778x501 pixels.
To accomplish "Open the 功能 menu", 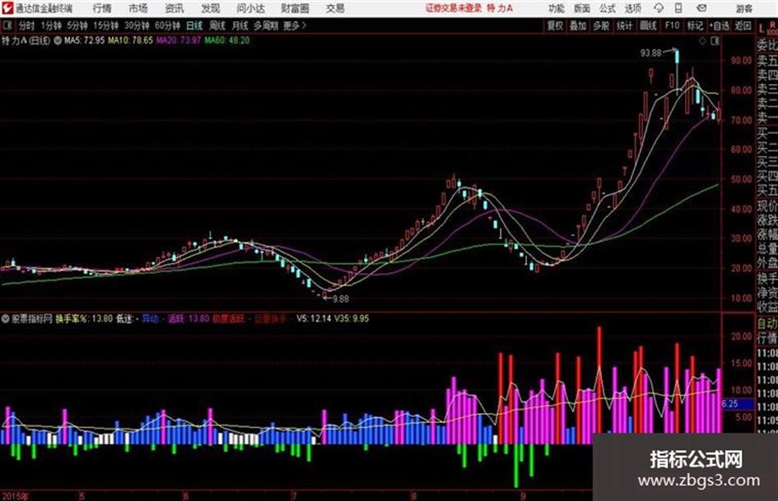I will click(557, 8).
